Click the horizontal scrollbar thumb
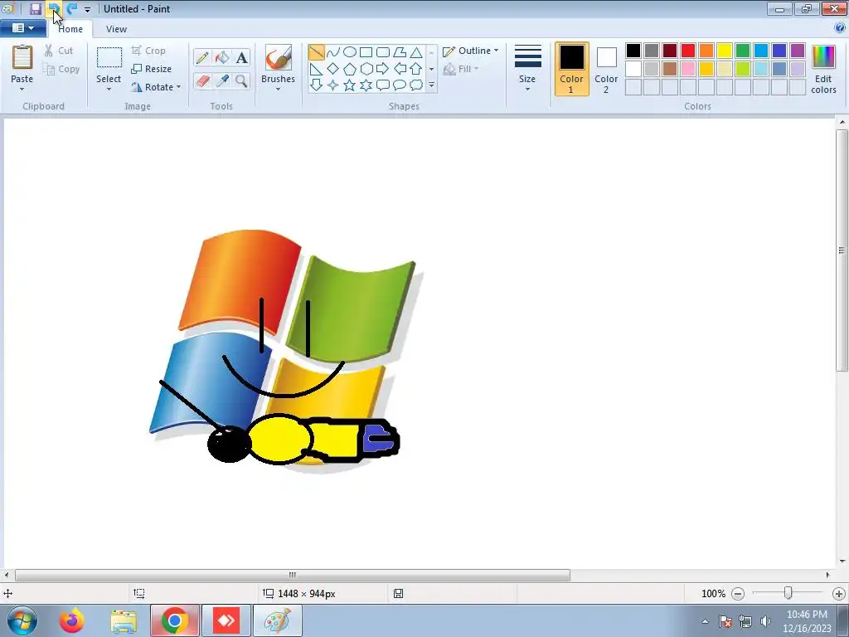Image resolution: width=849 pixels, height=637 pixels. tap(293, 575)
